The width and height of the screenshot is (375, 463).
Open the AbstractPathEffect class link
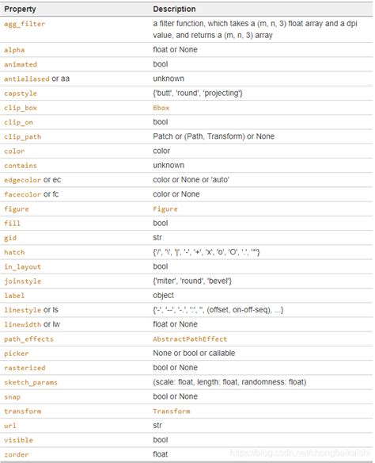(x=190, y=339)
